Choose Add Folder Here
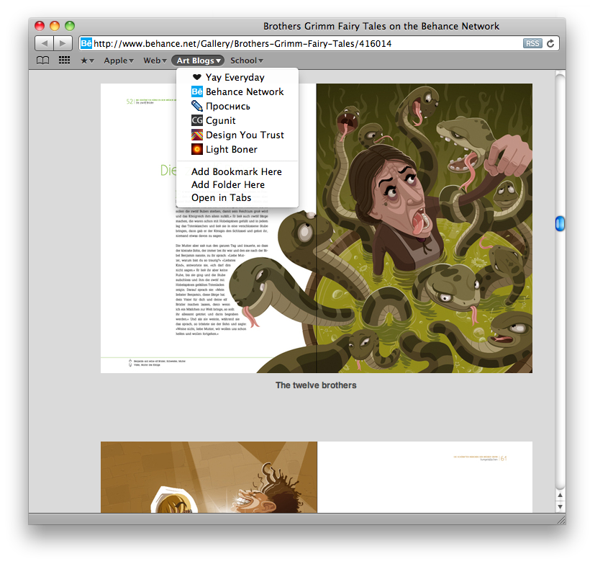This screenshot has width=590, height=564. click(x=237, y=184)
